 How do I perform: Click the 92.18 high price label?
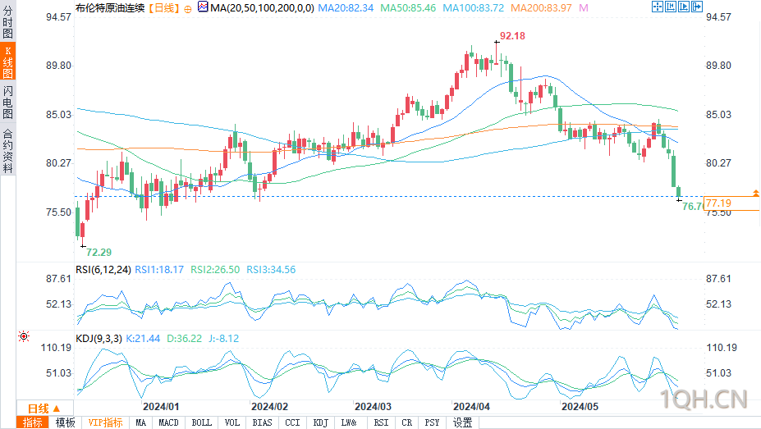[512, 36]
